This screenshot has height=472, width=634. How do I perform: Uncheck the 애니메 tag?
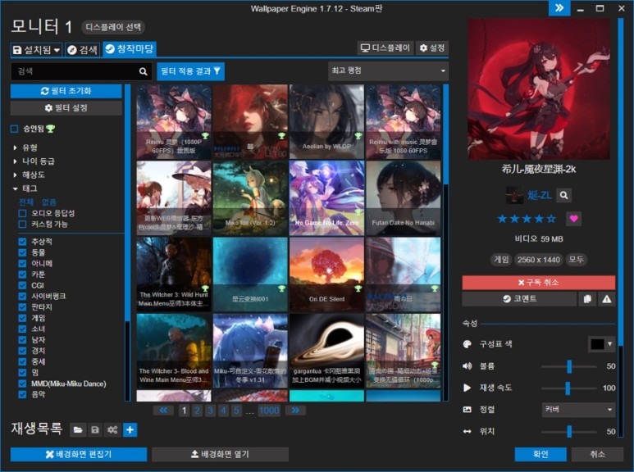pyautogui.click(x=23, y=264)
